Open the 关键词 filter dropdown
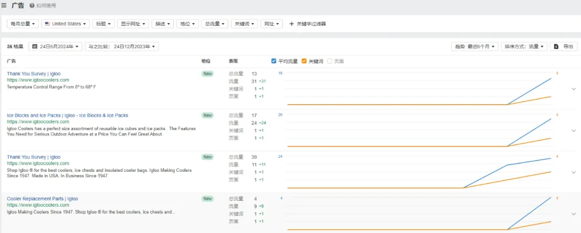581x233 pixels. click(245, 24)
